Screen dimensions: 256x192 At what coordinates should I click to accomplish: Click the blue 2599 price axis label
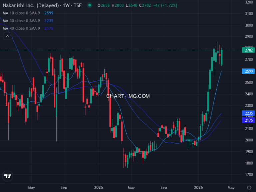point(248,71)
